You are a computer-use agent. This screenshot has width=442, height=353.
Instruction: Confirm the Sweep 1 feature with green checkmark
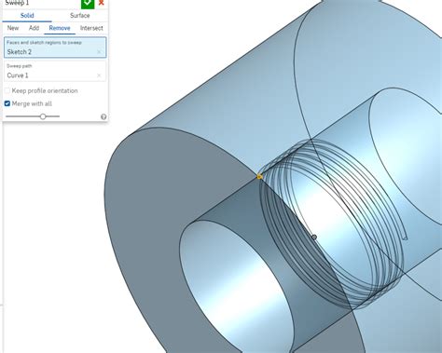(88, 4)
